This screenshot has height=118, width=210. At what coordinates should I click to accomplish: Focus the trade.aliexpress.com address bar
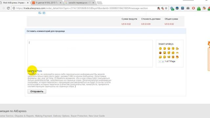click(x=82, y=8)
